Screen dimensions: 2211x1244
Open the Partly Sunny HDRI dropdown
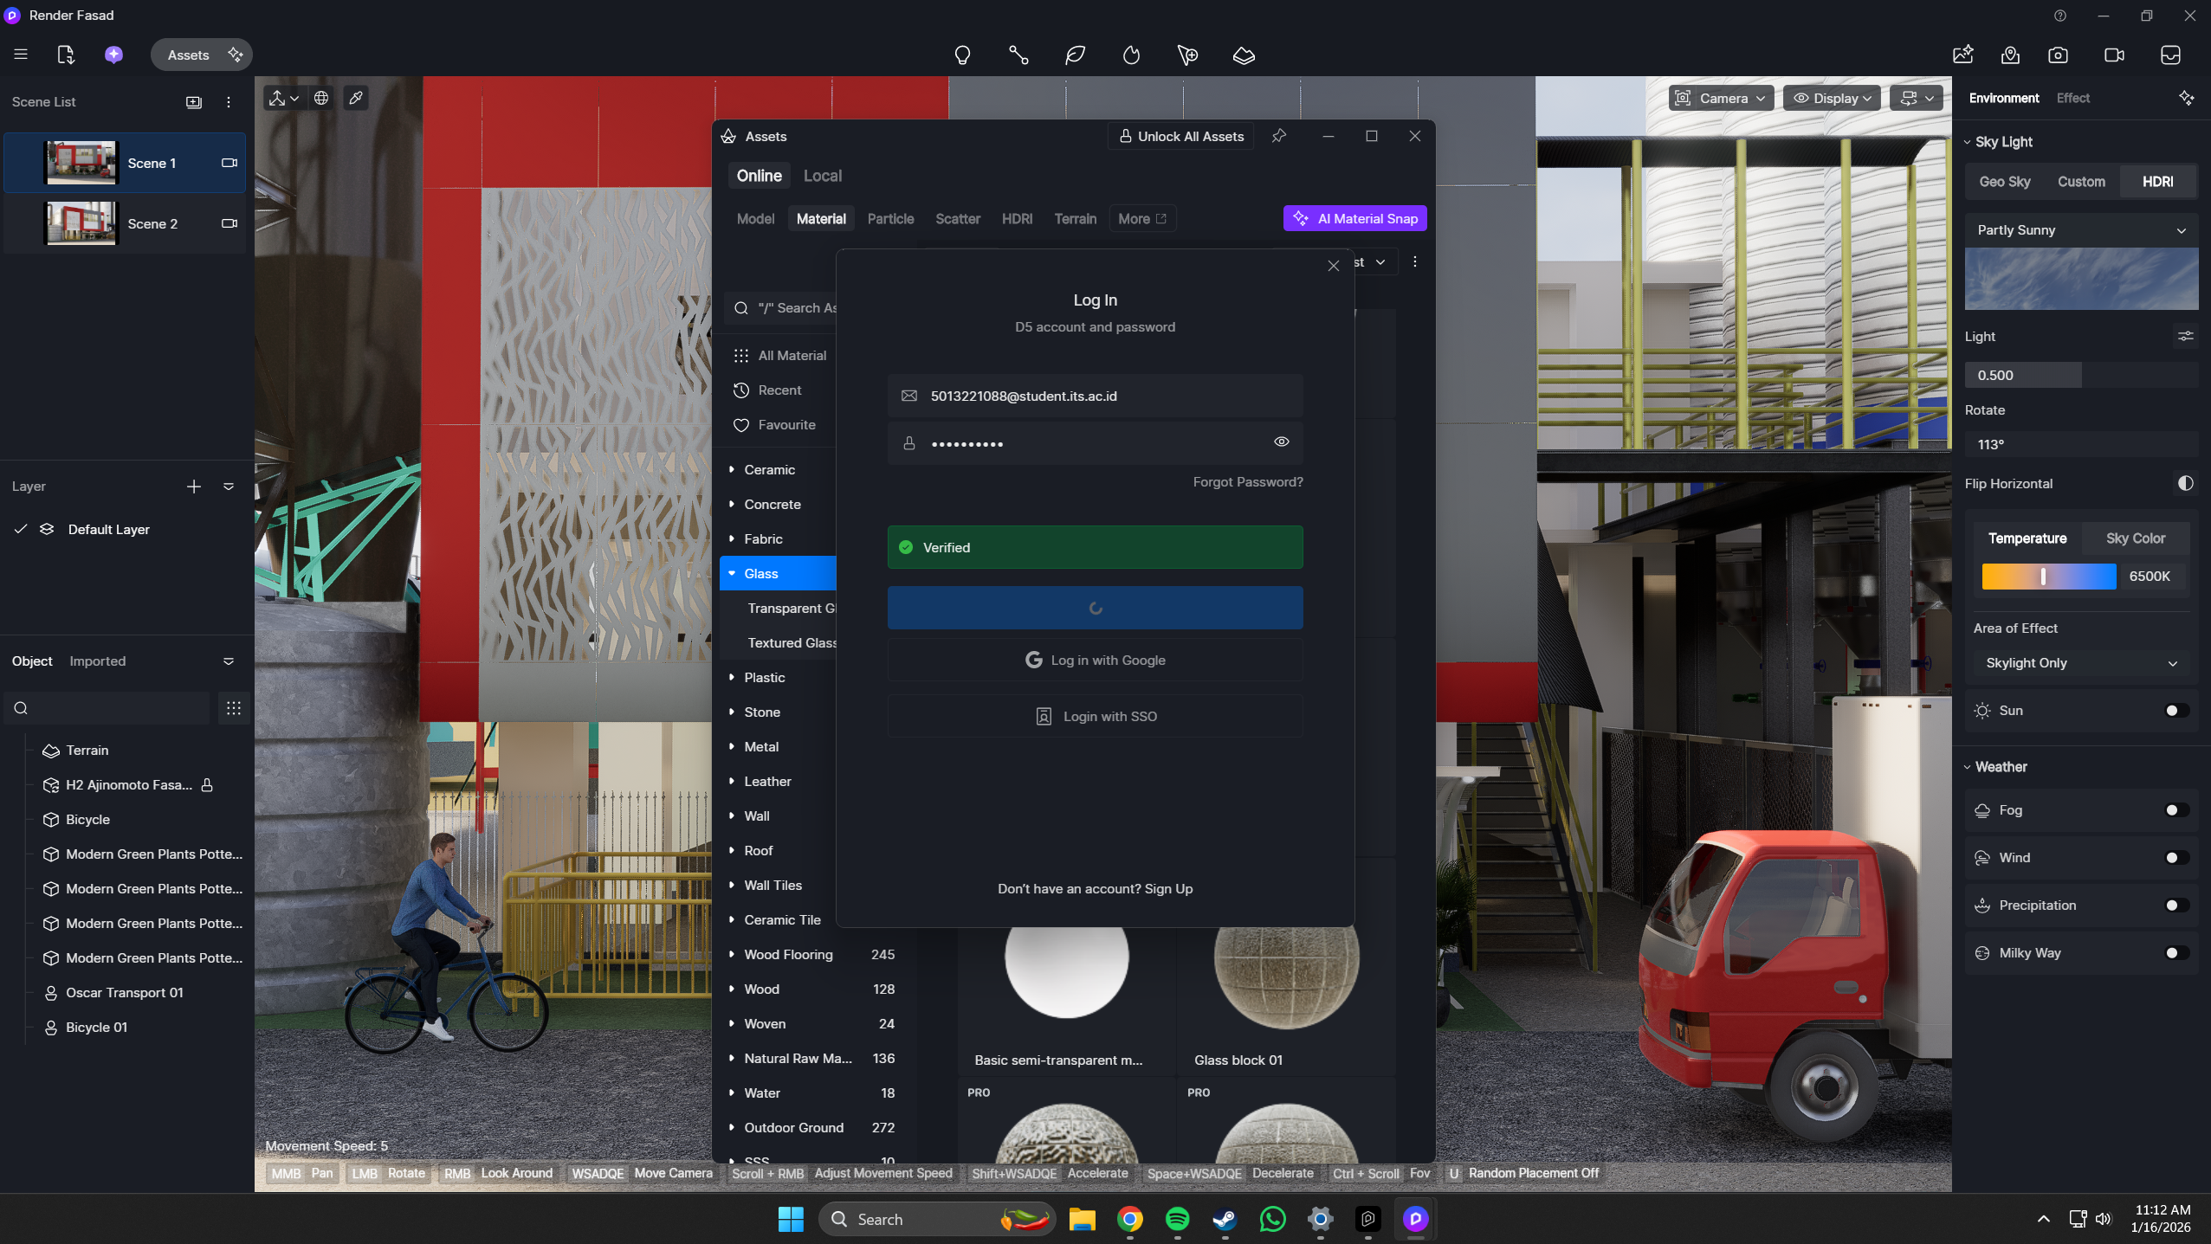click(2081, 230)
